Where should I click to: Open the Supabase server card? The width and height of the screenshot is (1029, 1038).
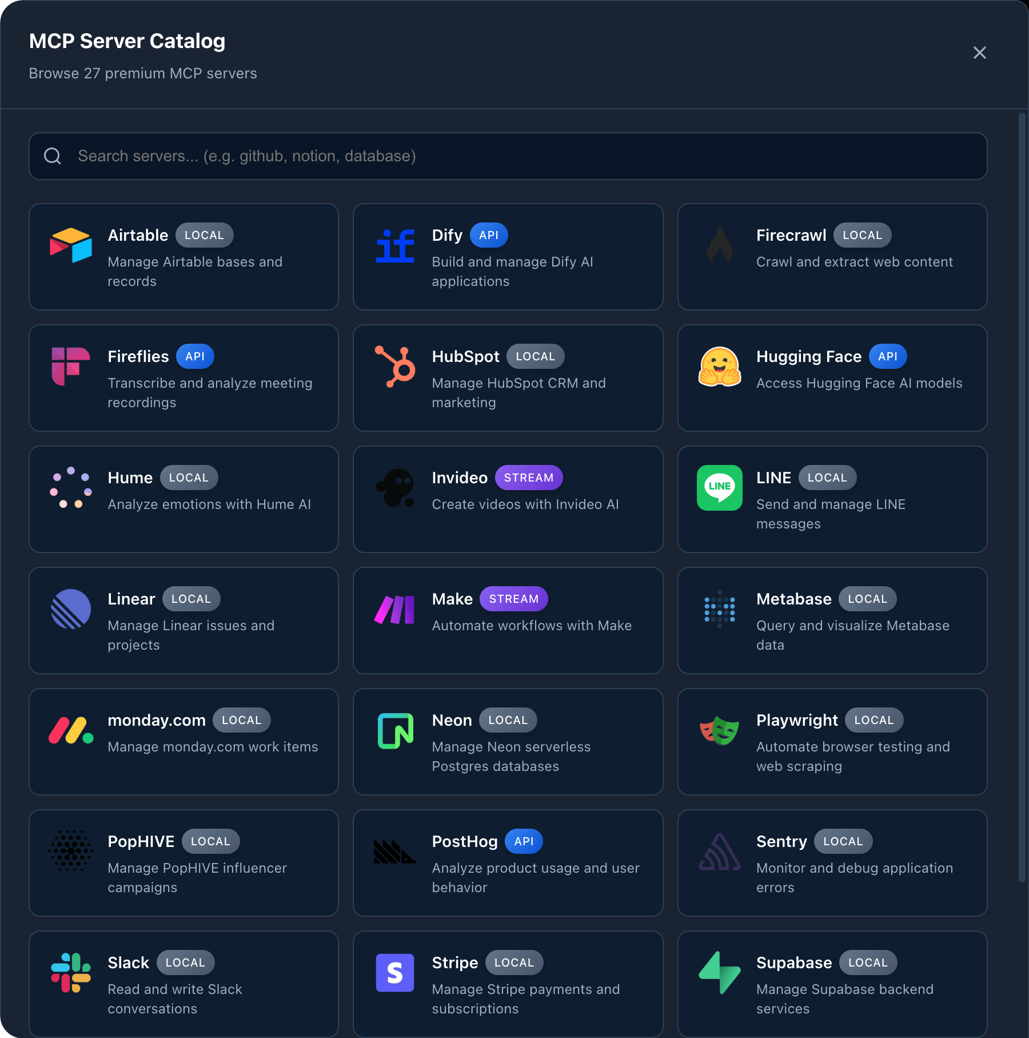(832, 984)
